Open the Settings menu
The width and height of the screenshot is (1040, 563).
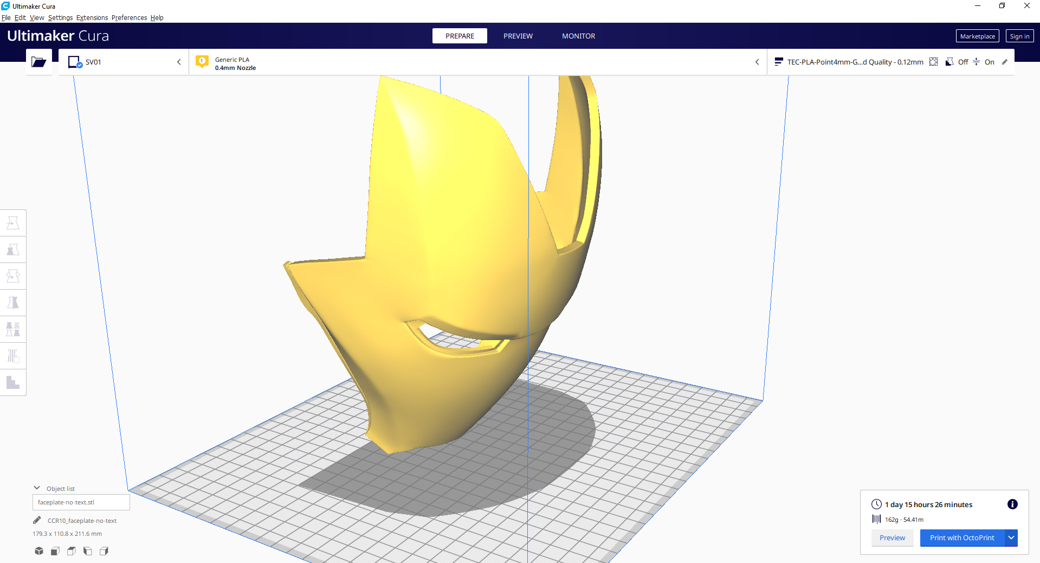60,17
